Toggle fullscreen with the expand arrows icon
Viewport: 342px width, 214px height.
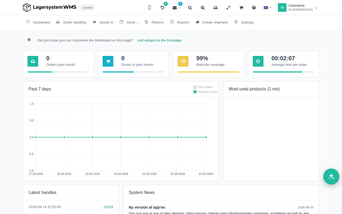[228, 8]
